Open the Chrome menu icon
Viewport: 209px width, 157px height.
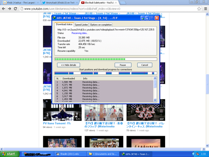point(206,9)
